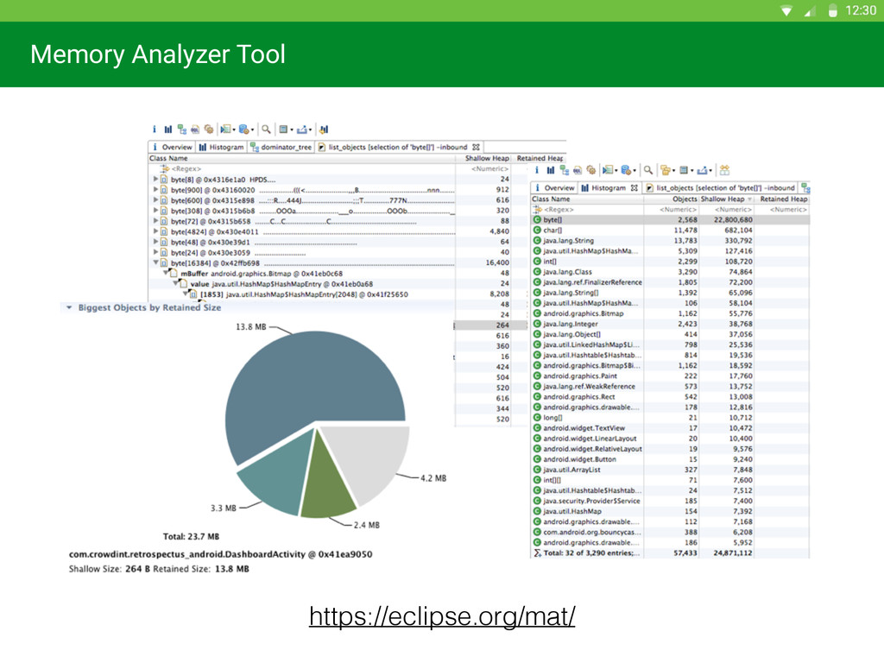884x663 pixels.
Task: Collapse value HashMap$HashMapEntry node
Action: pos(176,283)
